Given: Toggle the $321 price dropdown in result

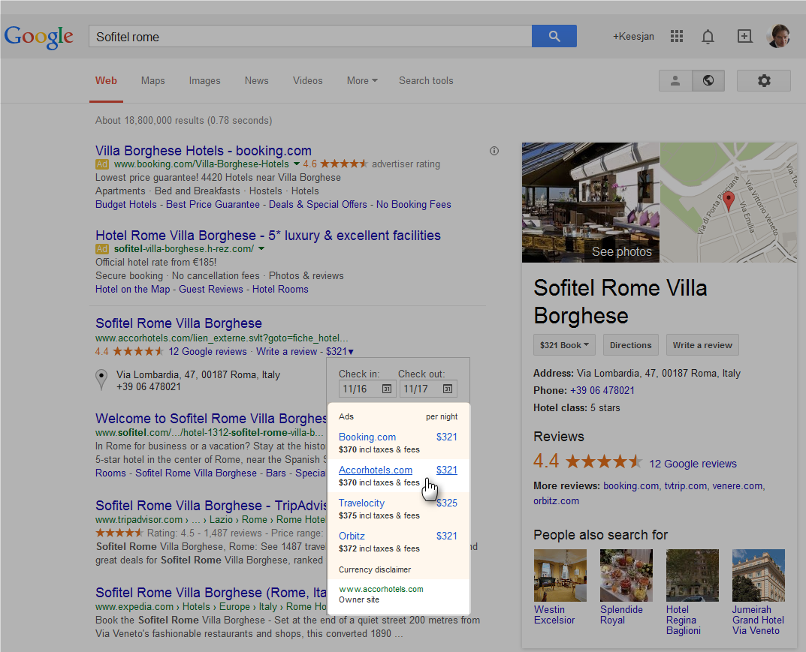Looking at the screenshot, I should [x=340, y=352].
